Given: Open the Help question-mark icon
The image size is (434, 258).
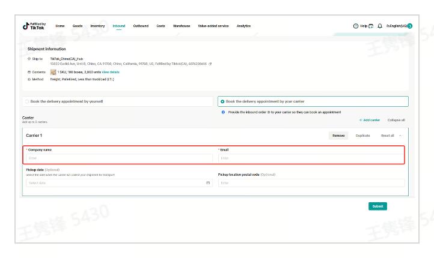Looking at the screenshot, I should pyautogui.click(x=356, y=26).
